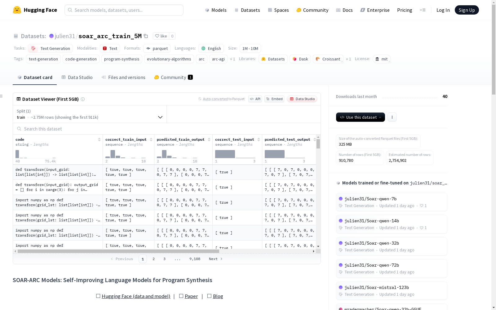
Task: Sort the predicted_train_output column
Action: [209, 139]
